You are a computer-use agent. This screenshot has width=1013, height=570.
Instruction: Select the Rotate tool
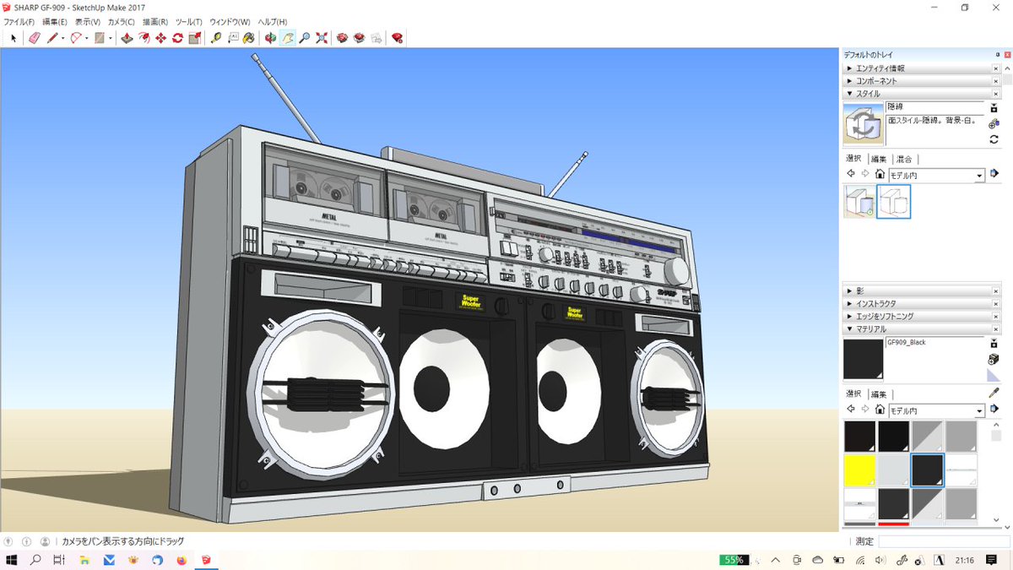click(x=177, y=38)
